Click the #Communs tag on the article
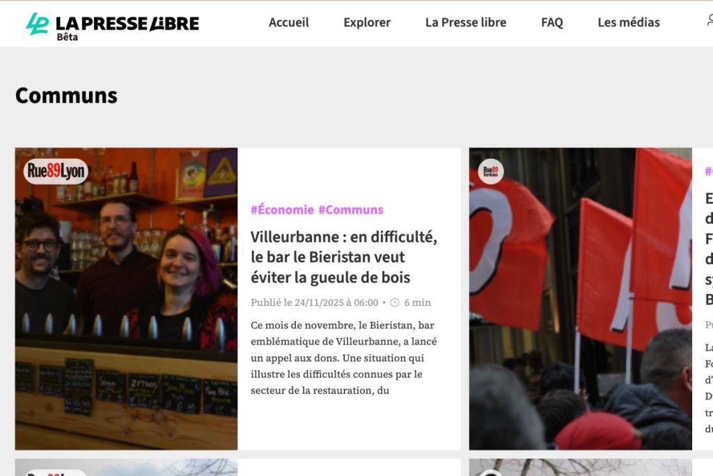The width and height of the screenshot is (713, 476). click(350, 210)
